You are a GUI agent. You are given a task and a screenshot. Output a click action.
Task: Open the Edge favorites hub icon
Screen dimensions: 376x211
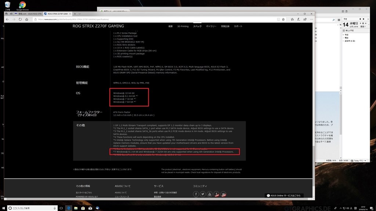pos(292,19)
